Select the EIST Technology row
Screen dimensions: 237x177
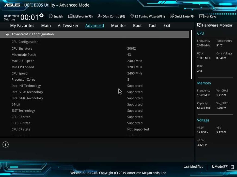click(94, 111)
